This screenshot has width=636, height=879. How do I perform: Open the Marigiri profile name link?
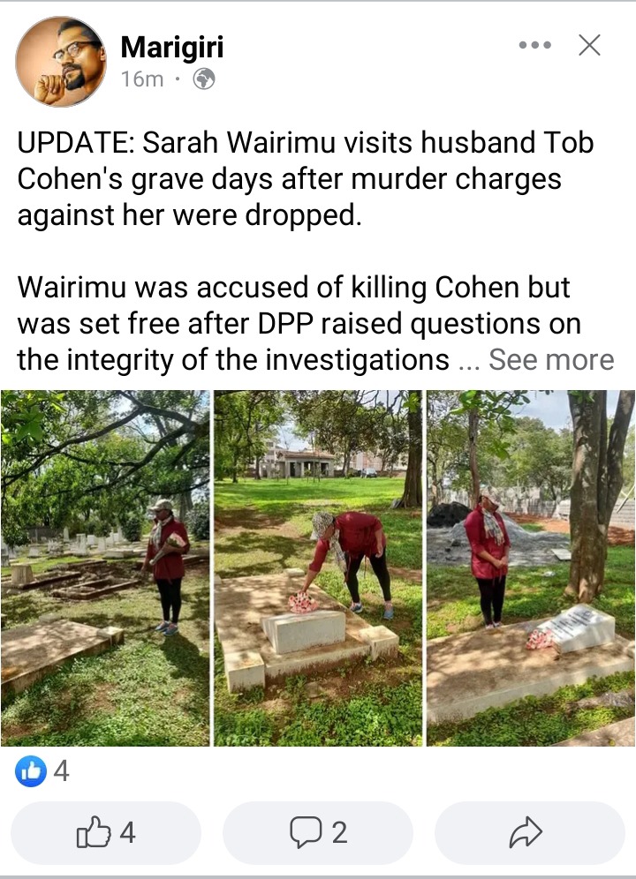pos(171,47)
